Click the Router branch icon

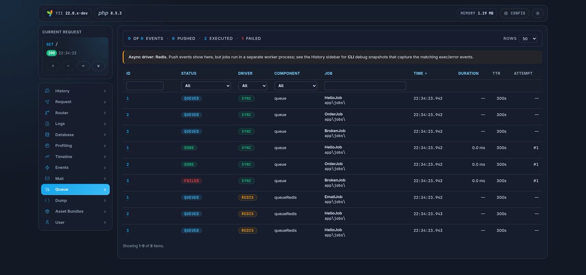(x=47, y=113)
